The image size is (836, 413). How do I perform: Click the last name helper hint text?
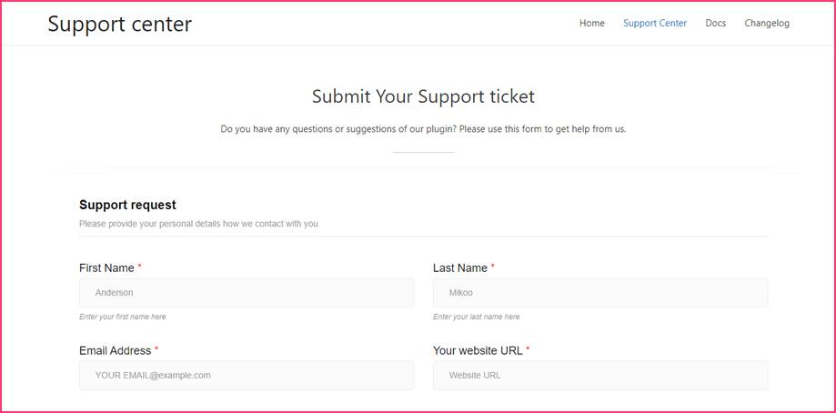pyautogui.click(x=476, y=317)
